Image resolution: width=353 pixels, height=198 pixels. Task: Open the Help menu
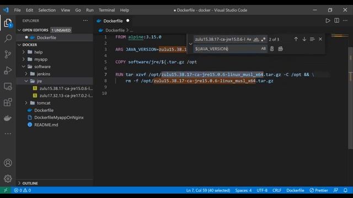(x=125, y=10)
